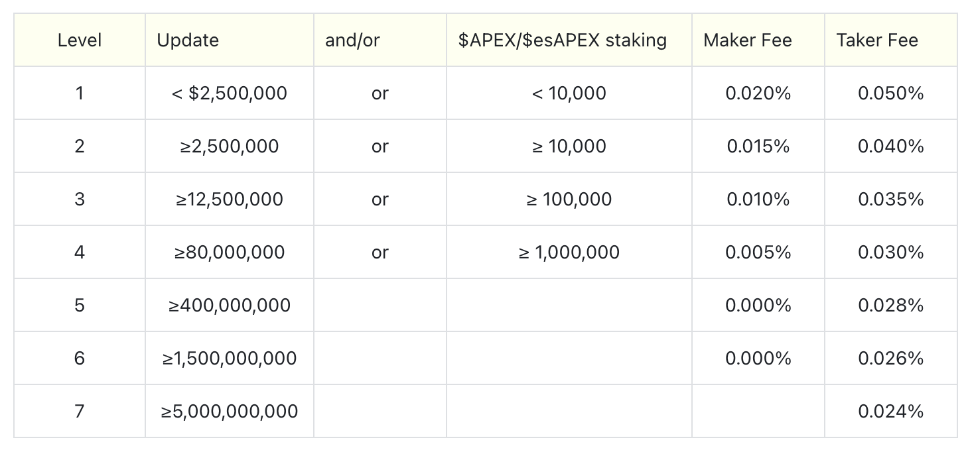Click the ≥5,000,000,000 update cell

[x=230, y=411]
